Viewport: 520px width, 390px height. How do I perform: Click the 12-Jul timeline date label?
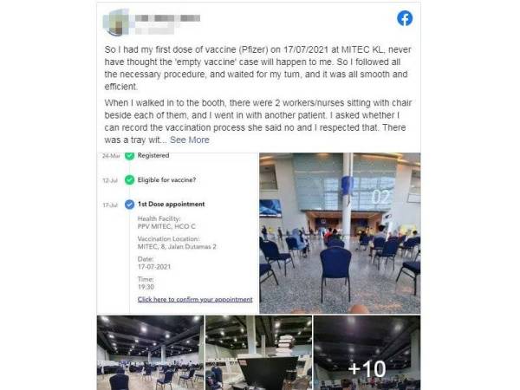tap(110, 180)
